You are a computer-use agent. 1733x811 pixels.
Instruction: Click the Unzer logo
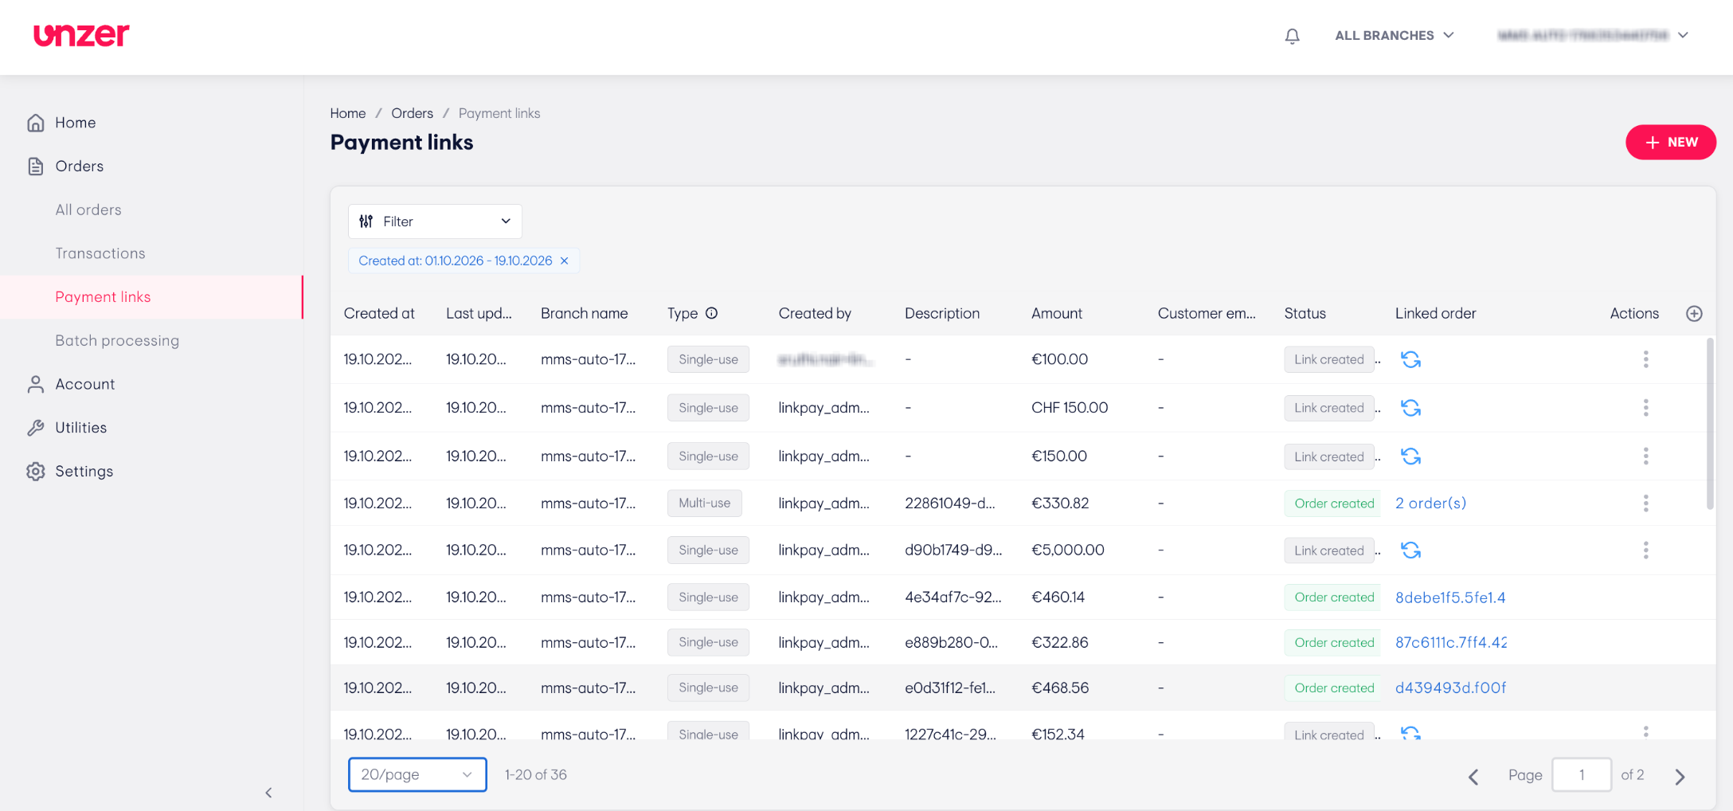click(81, 34)
